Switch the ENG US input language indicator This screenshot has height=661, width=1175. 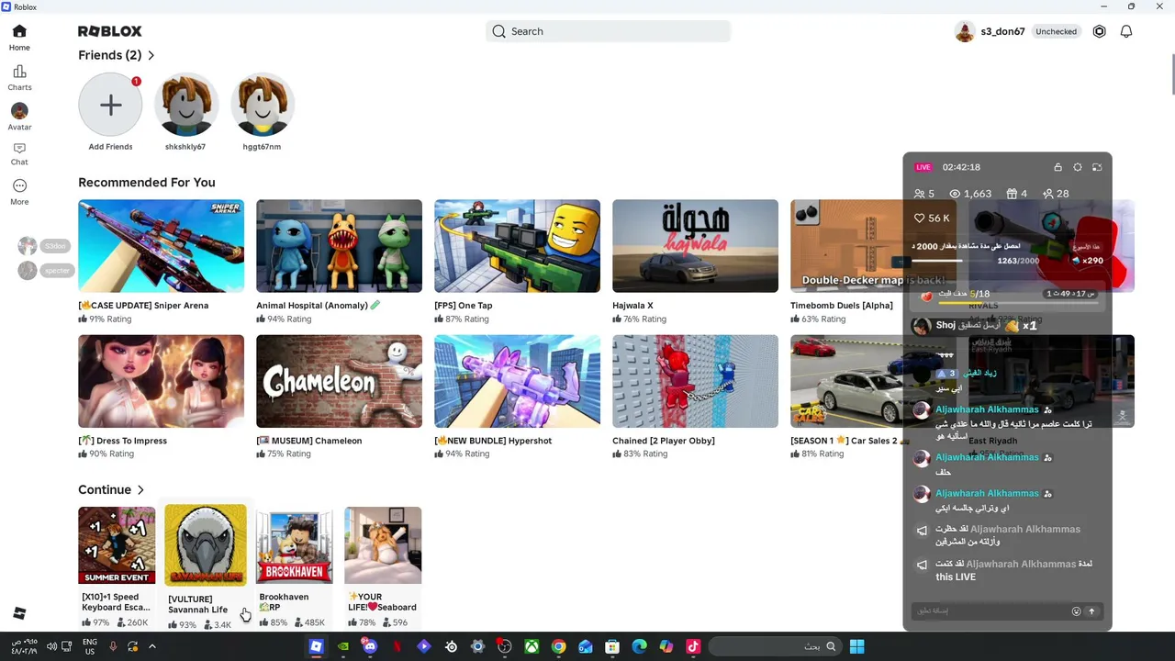pyautogui.click(x=90, y=646)
